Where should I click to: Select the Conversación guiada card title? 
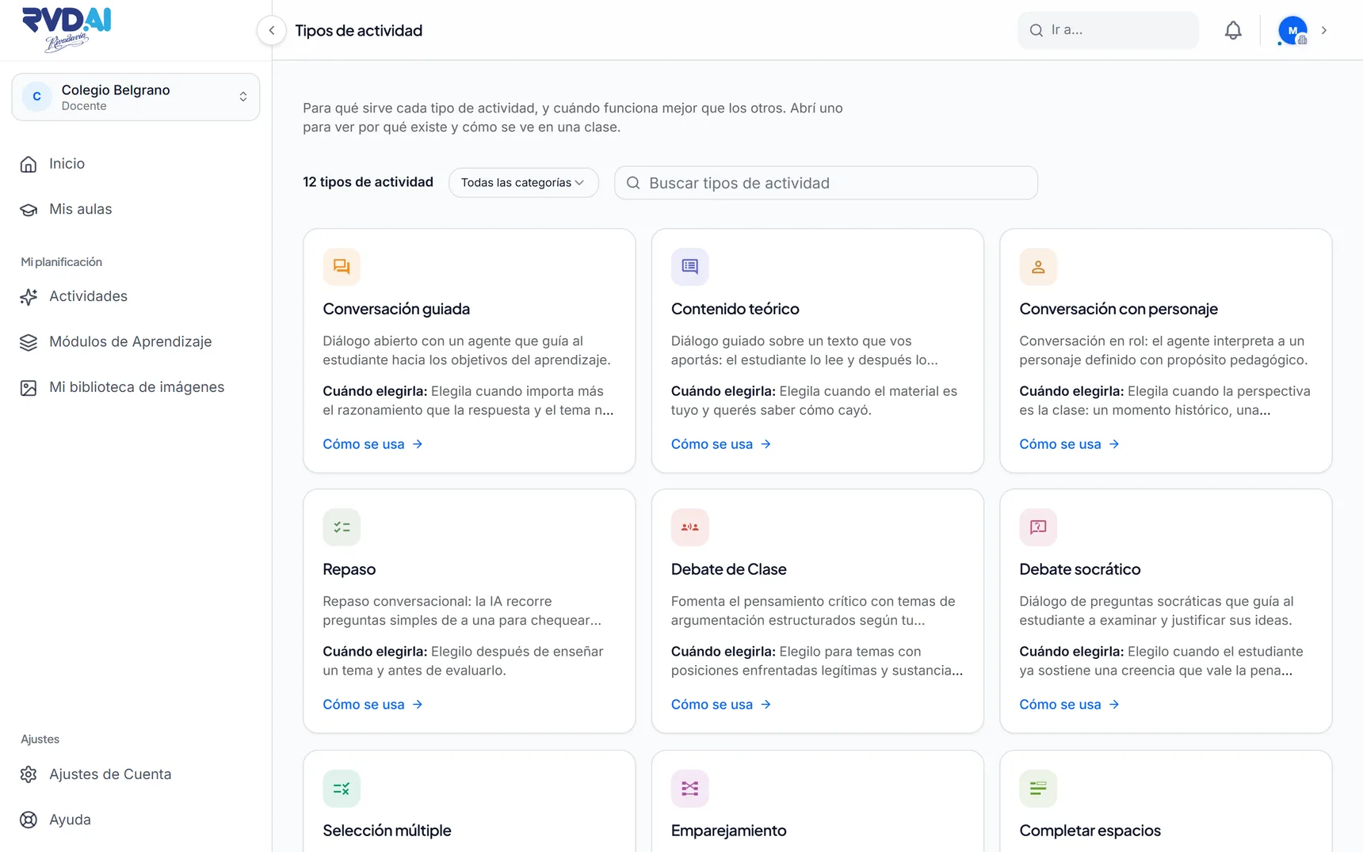point(396,309)
